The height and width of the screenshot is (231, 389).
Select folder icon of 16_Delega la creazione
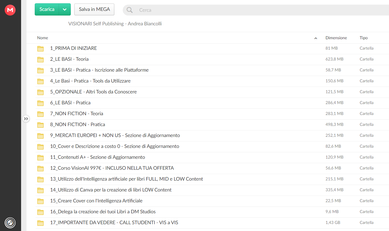(40, 212)
